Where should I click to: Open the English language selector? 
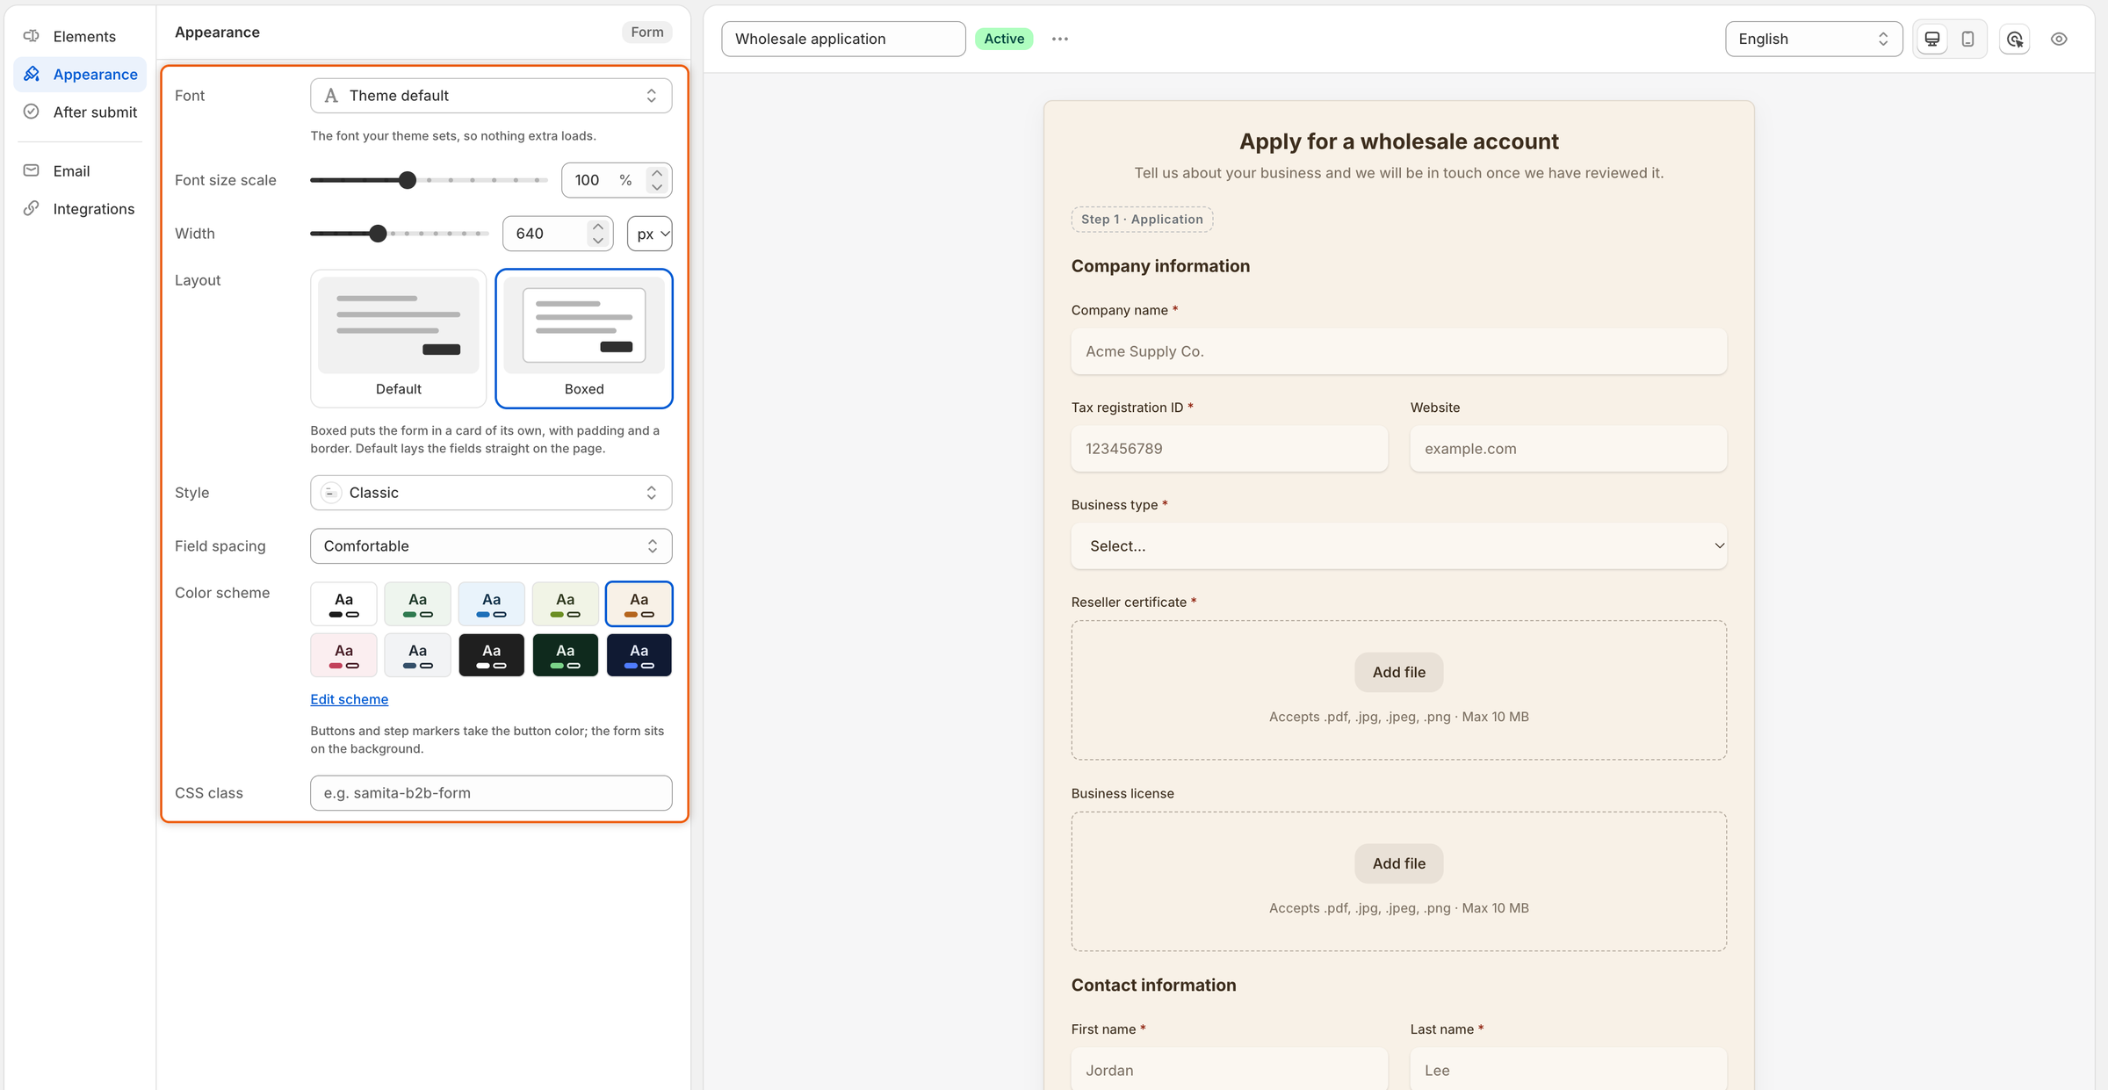(x=1813, y=39)
